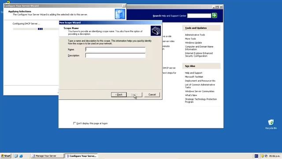This screenshot has height=159, width=282.
Task: Toggle 'Don't display this page at logon' checkbox
Action: pos(74,123)
